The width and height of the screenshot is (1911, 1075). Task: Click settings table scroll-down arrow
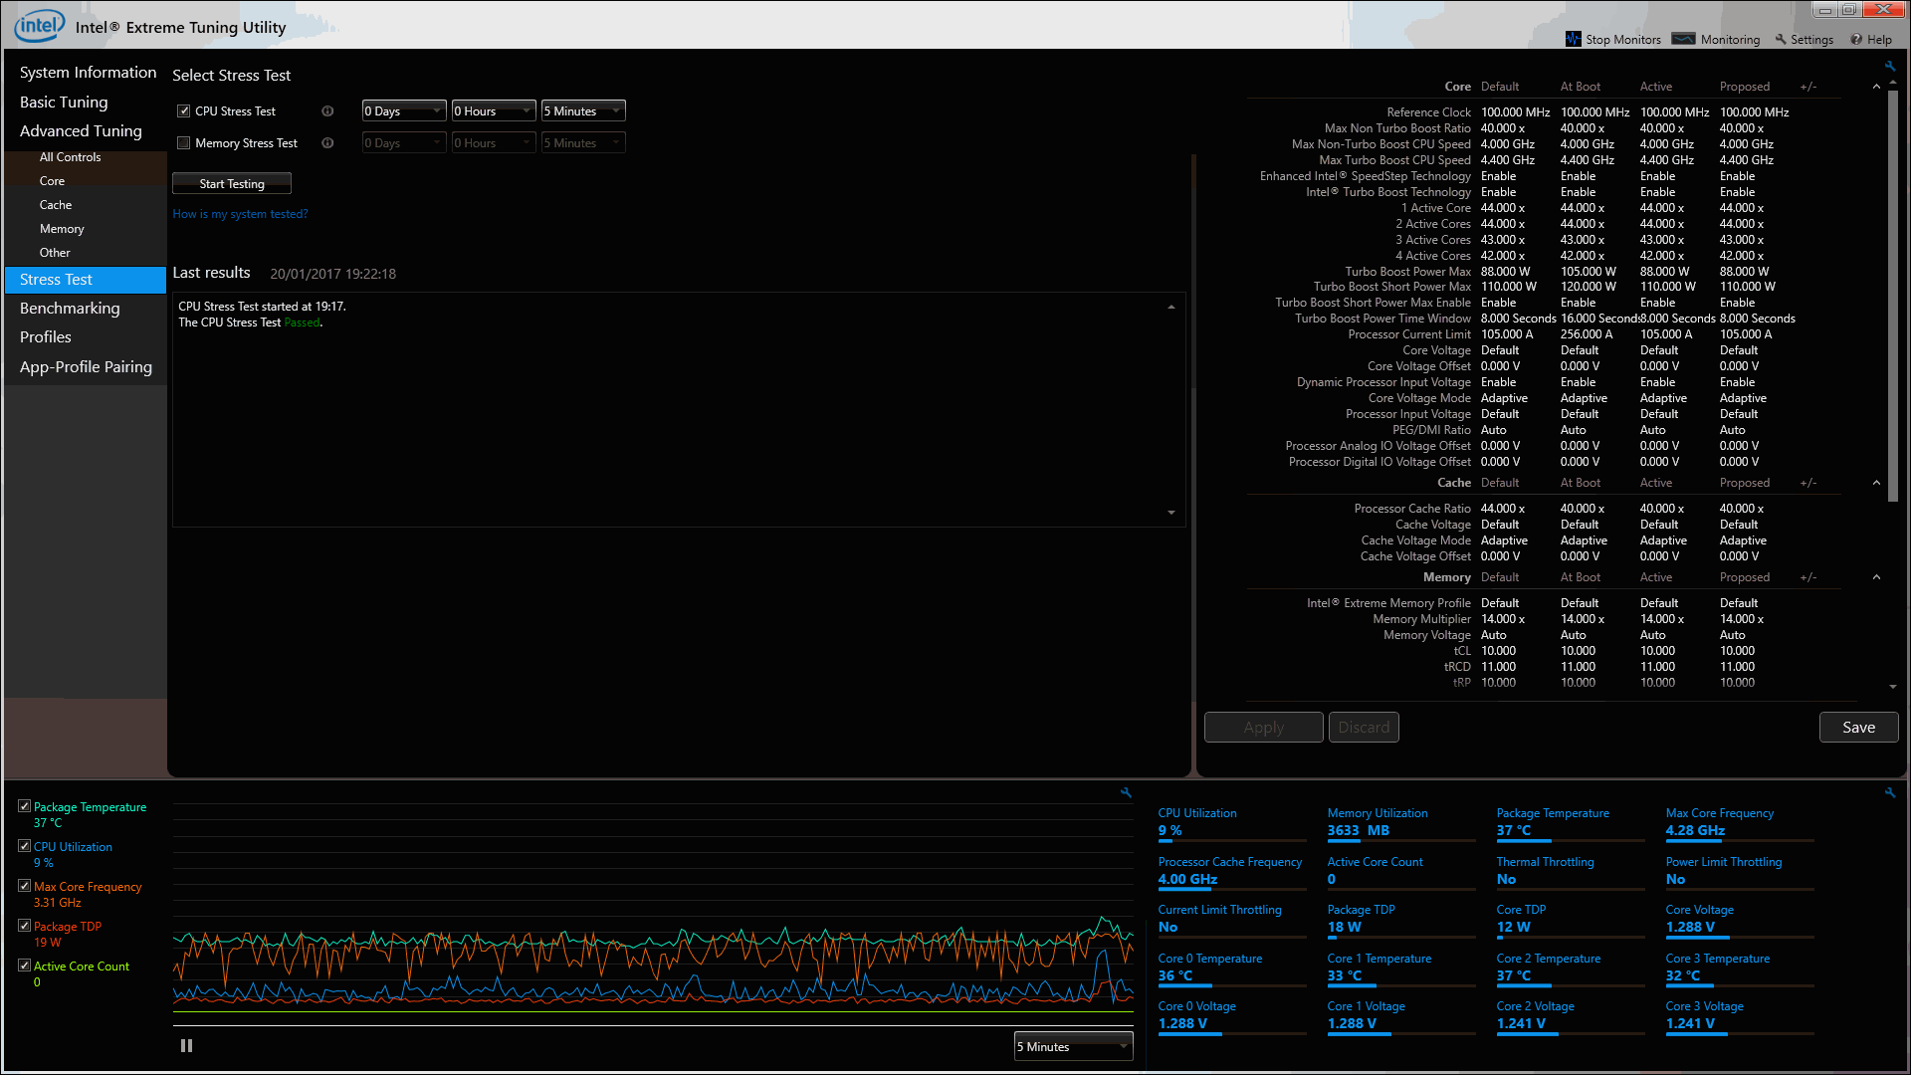click(1892, 687)
